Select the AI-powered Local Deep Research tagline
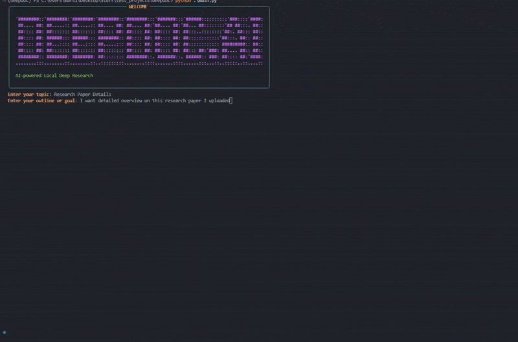518x342 pixels. click(x=54, y=76)
